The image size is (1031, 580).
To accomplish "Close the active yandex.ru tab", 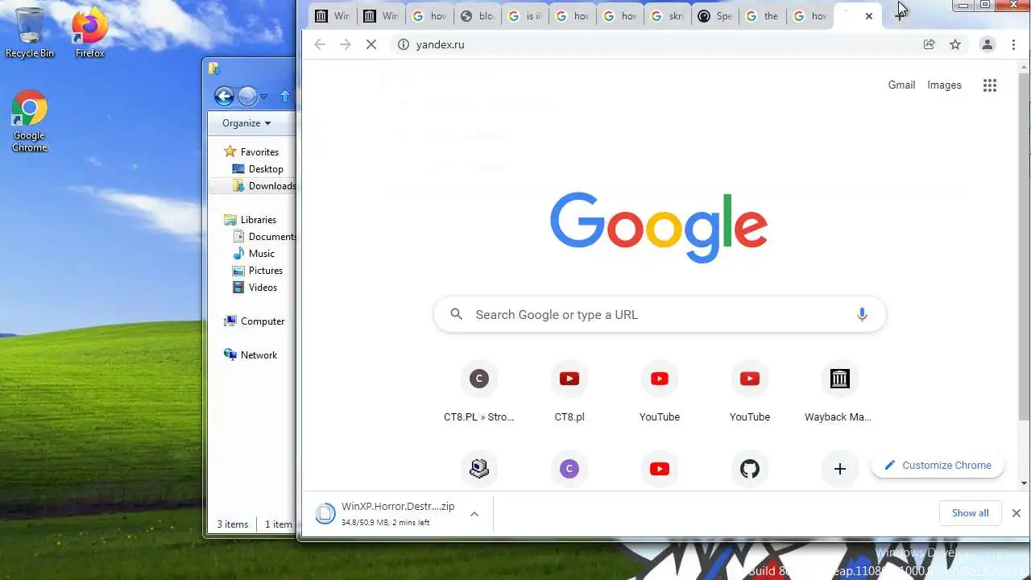I will click(x=868, y=16).
